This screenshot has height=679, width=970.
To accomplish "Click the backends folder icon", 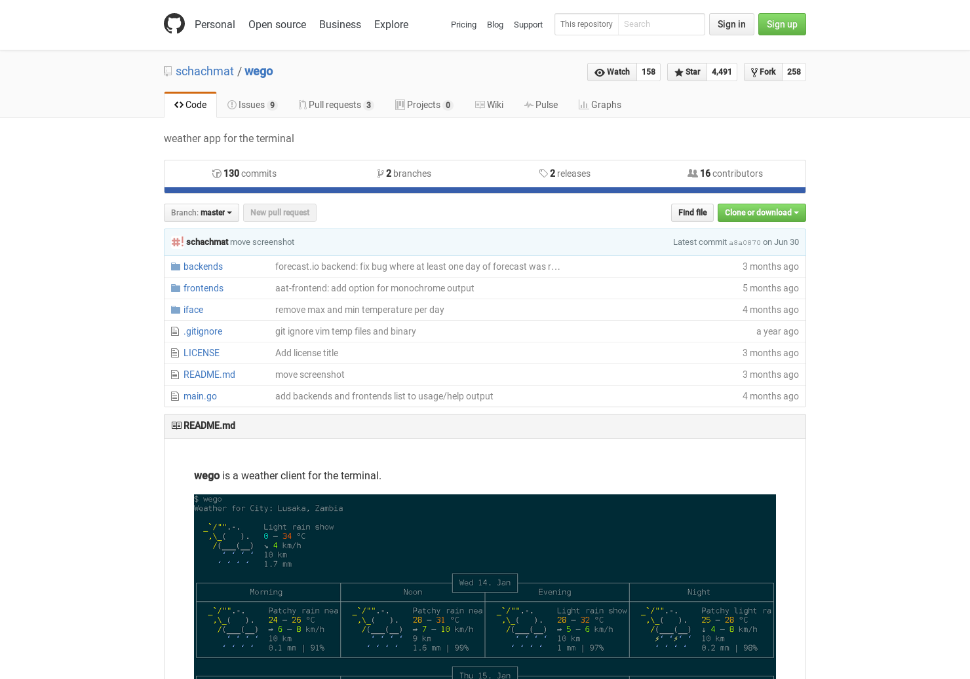I will click(x=176, y=266).
